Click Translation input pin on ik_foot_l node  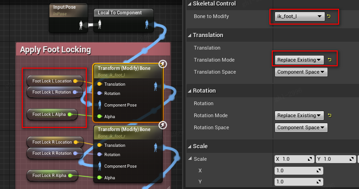(99, 84)
